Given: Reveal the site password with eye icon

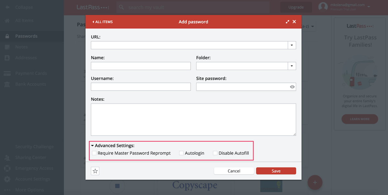Looking at the screenshot, I should tap(292, 87).
